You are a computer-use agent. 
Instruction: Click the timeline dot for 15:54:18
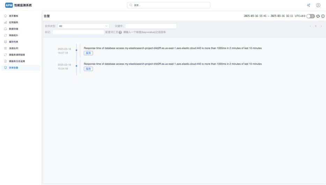pyautogui.click(x=76, y=66)
